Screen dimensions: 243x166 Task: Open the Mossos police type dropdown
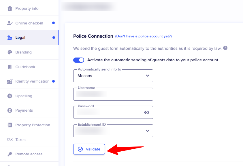point(113,76)
